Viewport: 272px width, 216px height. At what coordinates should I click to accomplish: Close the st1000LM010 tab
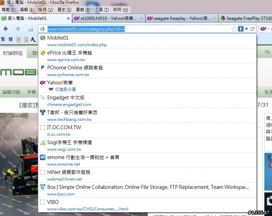(142, 18)
